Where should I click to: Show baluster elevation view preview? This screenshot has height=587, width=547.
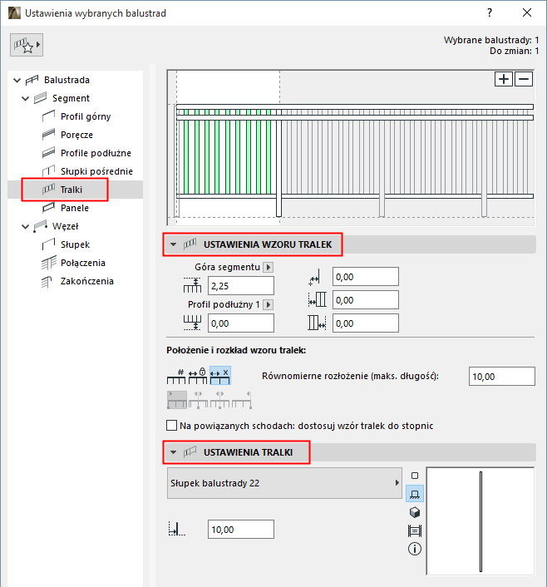click(x=415, y=494)
